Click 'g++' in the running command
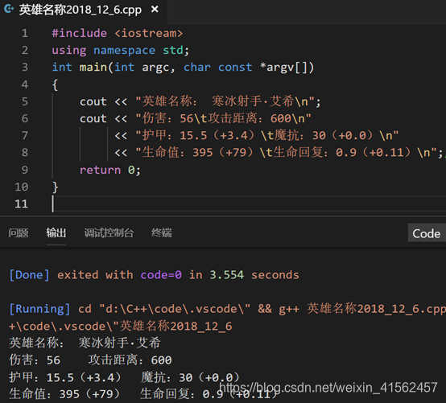The height and width of the screenshot is (403, 446). pos(289,310)
